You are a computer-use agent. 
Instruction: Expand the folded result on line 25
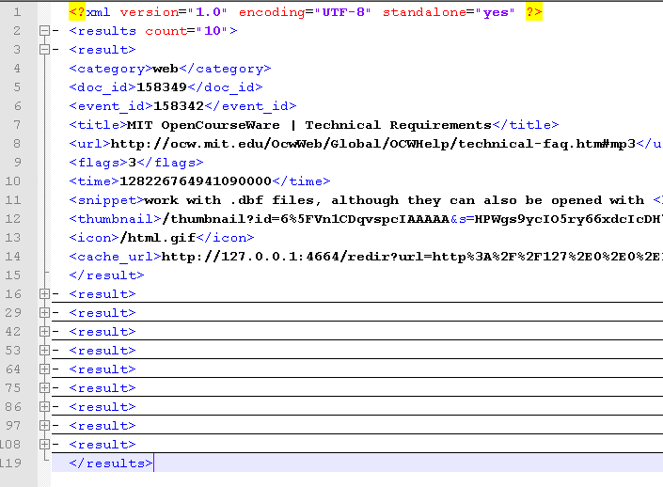coord(44,313)
